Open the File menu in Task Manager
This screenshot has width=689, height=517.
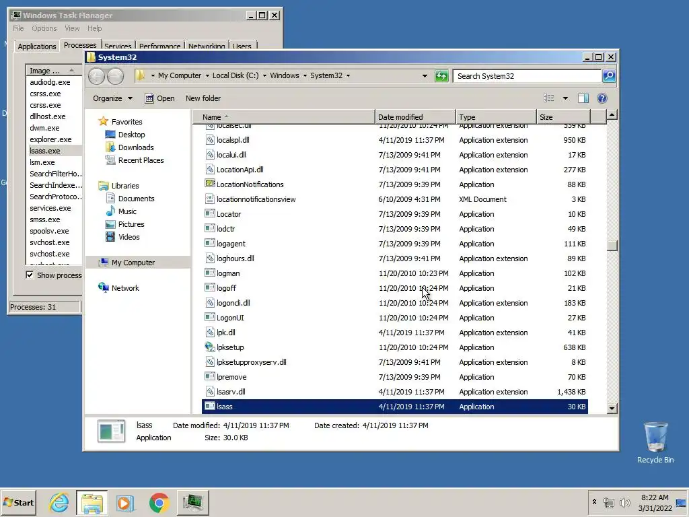point(18,28)
